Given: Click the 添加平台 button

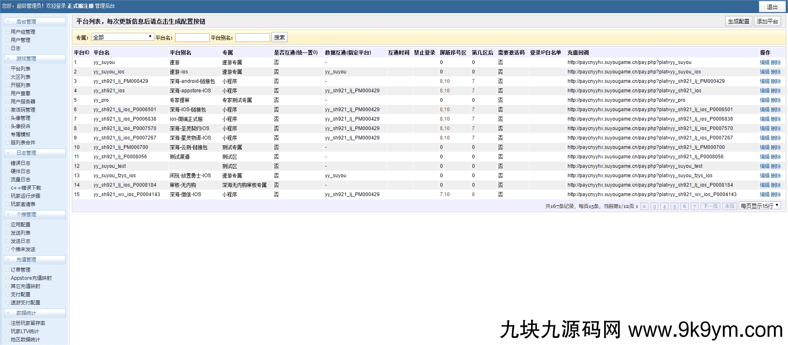Looking at the screenshot, I should click(767, 21).
